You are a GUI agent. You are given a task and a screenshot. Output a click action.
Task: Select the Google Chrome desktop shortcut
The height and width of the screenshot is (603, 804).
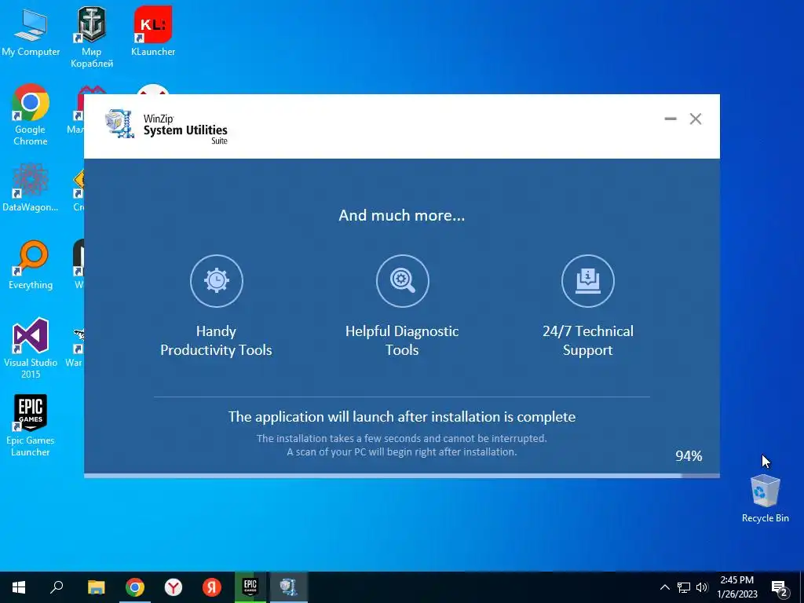click(x=31, y=115)
